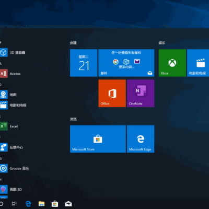Image resolution: width=209 pixels, height=209 pixels.
Task: Click the Task View taskbar icon
Action: [x=14, y=204]
